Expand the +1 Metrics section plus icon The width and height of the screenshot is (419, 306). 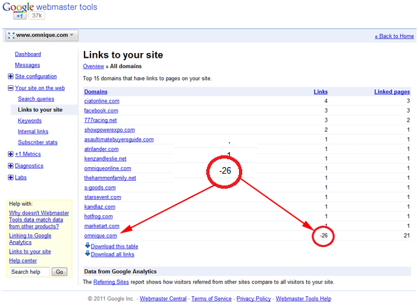pyautogui.click(x=10, y=154)
